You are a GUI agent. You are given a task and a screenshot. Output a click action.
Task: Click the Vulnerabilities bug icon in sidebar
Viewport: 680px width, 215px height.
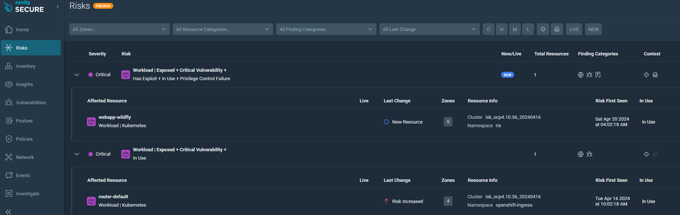pyautogui.click(x=9, y=103)
